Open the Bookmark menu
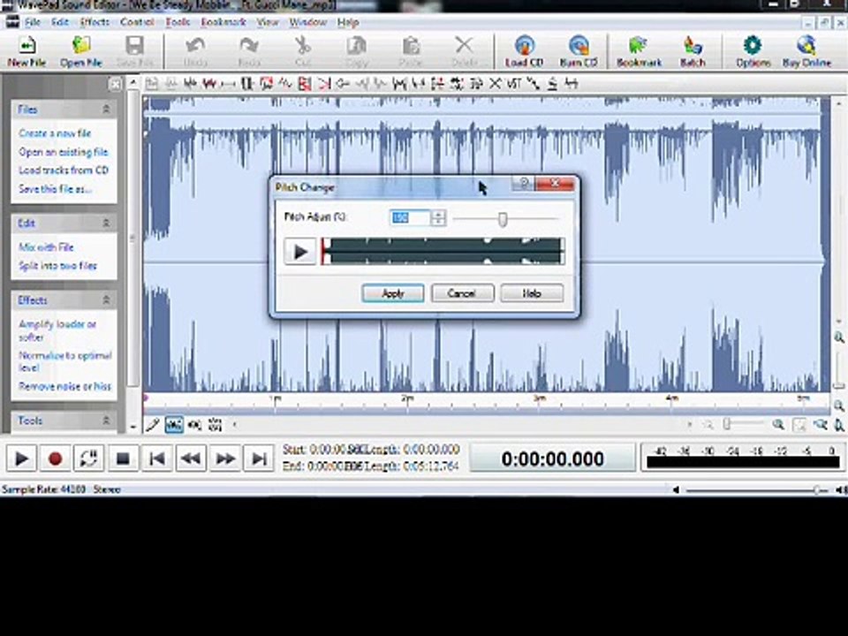848x636 pixels. coord(223,22)
